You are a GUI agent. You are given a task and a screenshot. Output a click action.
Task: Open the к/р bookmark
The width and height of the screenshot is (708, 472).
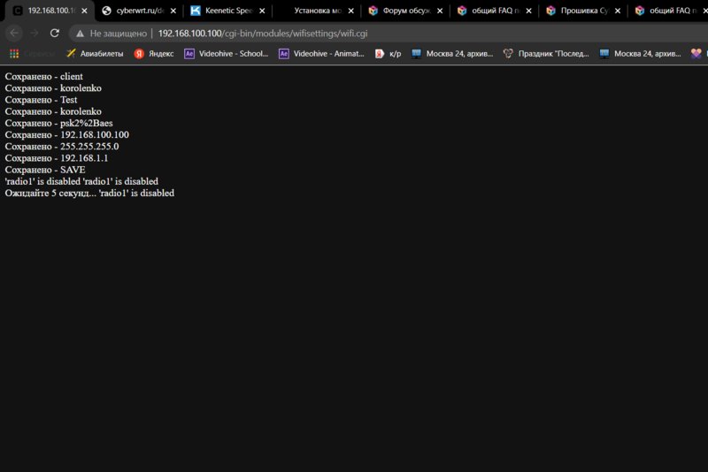coord(388,54)
